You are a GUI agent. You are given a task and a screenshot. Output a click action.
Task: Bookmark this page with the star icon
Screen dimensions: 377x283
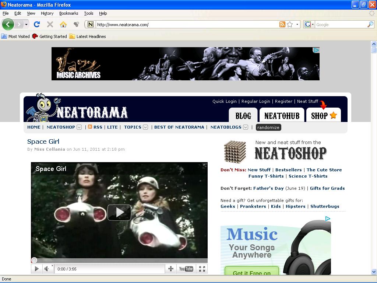tap(290, 24)
